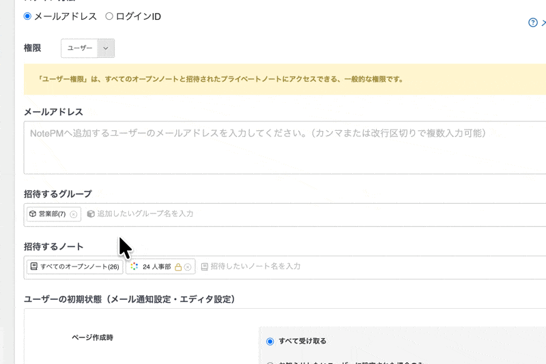Click the colorful icon on 人事部 note tag

tap(134, 267)
